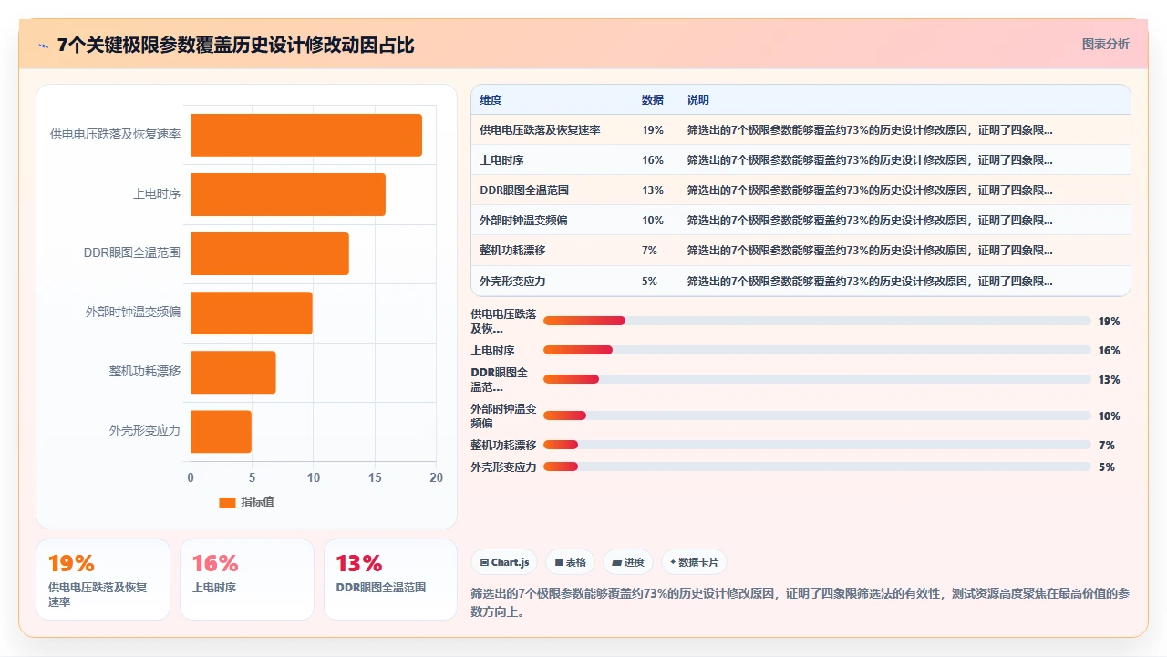Click the 说明 column header
1167x657 pixels.
(698, 100)
